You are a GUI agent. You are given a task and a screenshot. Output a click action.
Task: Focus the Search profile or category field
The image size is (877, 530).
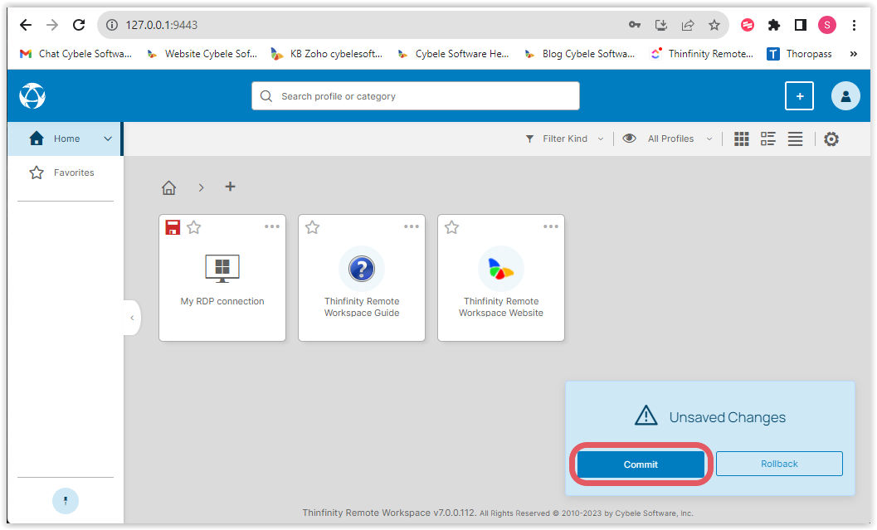coord(416,96)
